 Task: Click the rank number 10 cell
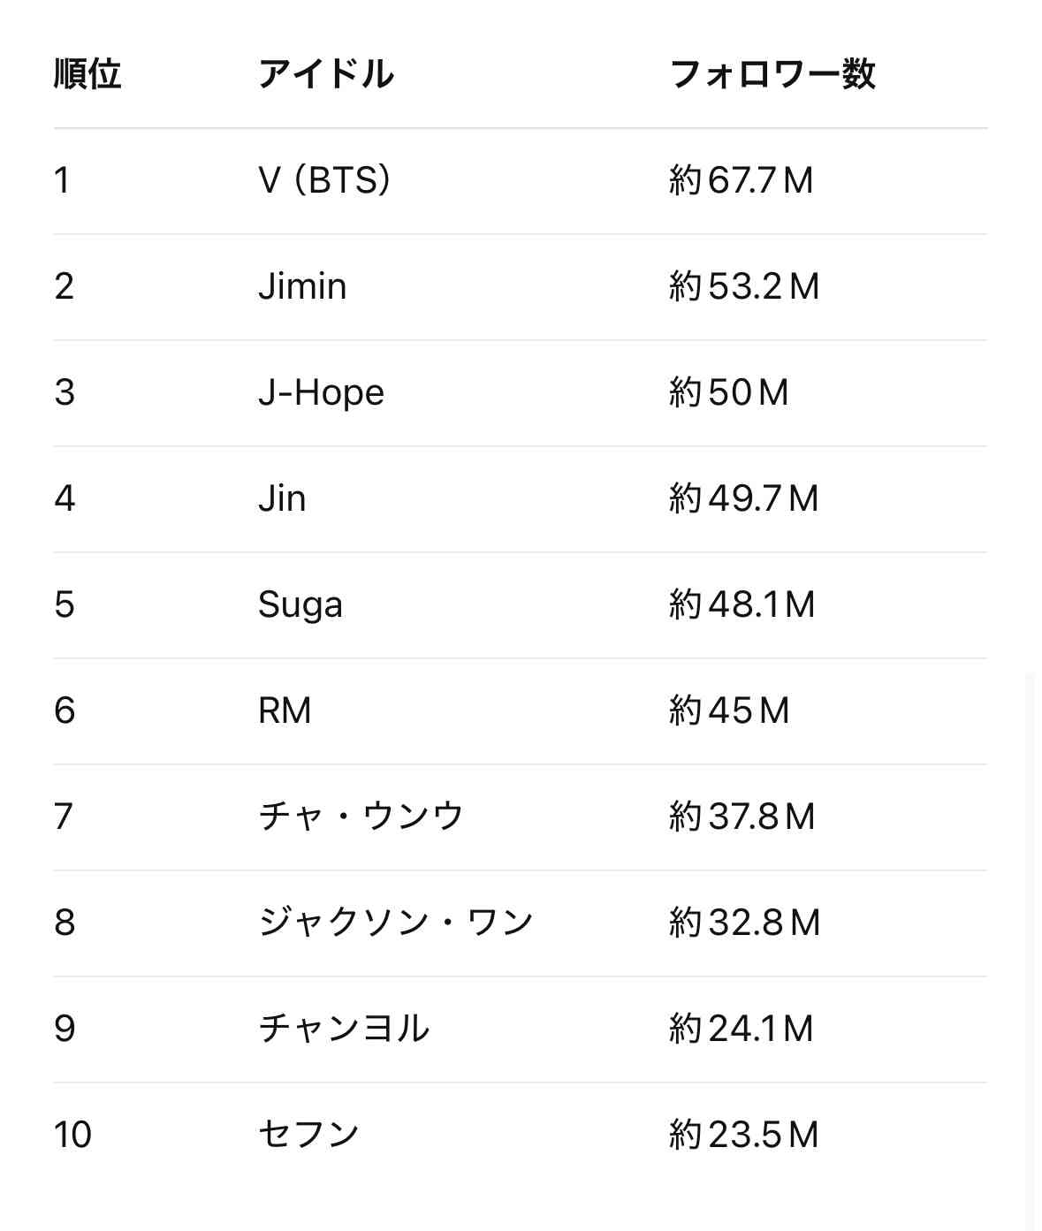coord(72,1135)
